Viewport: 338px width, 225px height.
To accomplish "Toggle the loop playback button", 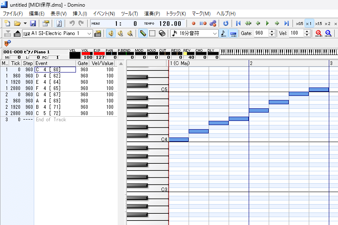I will pyautogui.click(x=226, y=23).
